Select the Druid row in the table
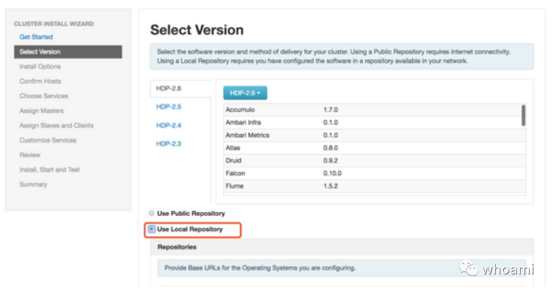552x292 pixels. [373, 161]
